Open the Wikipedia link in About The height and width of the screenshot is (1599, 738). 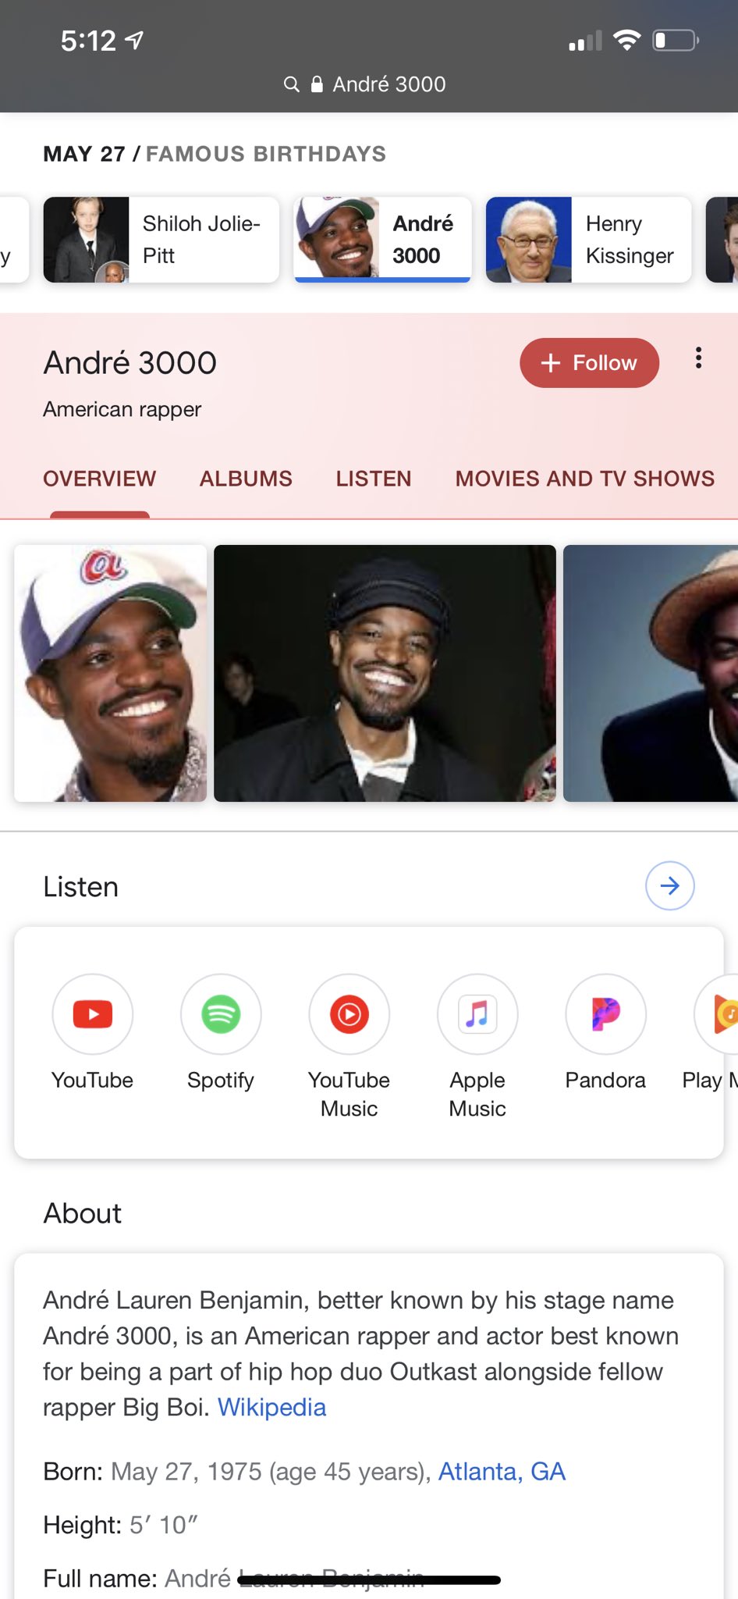click(x=271, y=1407)
